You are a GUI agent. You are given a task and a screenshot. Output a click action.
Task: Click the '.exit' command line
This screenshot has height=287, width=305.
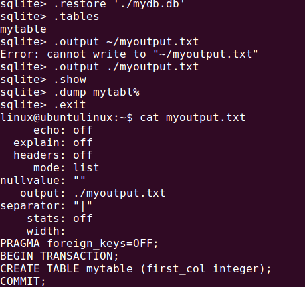pyautogui.click(x=43, y=105)
